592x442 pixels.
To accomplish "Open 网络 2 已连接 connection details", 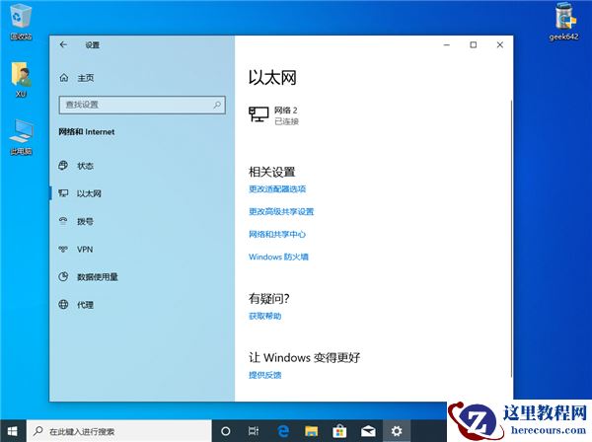I will 273,115.
